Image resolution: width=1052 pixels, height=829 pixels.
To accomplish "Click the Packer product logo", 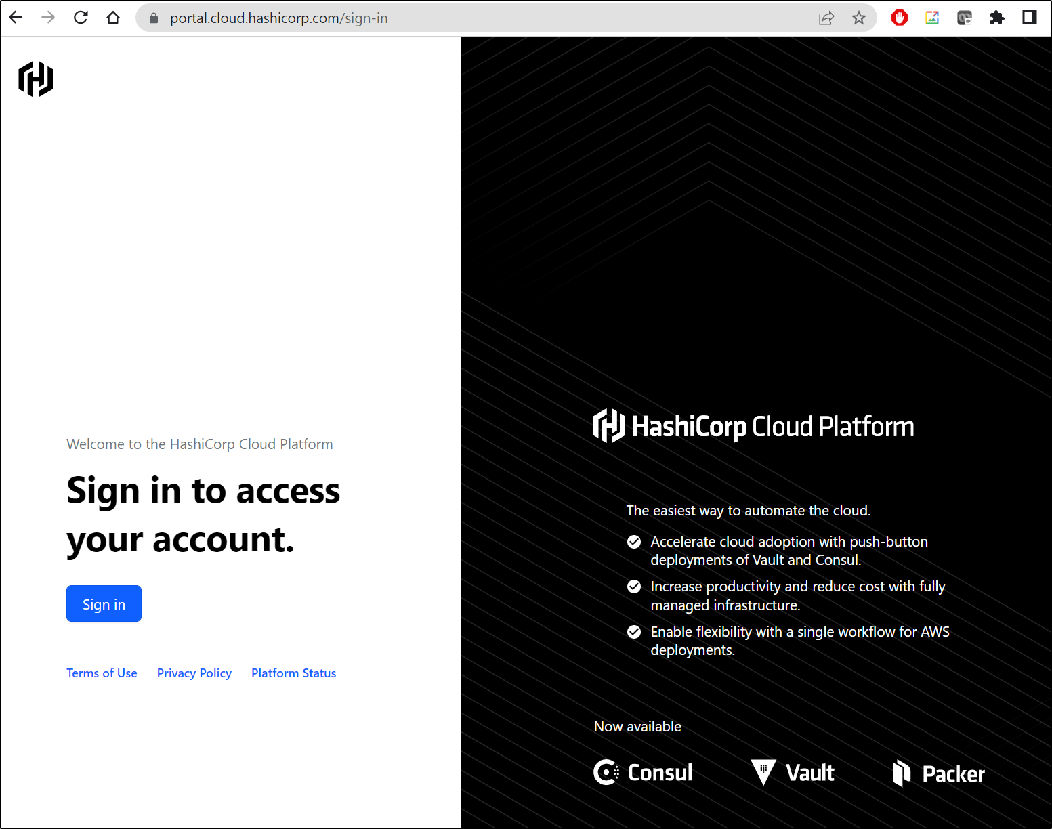I will (939, 773).
